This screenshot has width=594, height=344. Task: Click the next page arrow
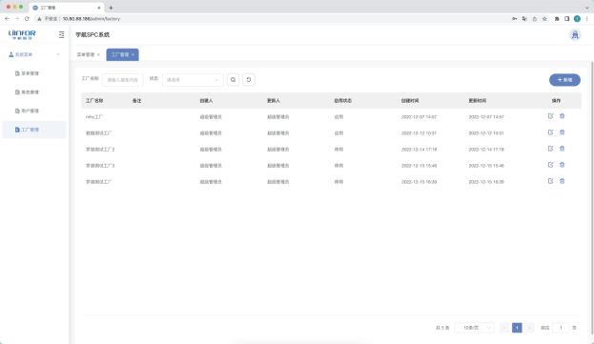529,328
